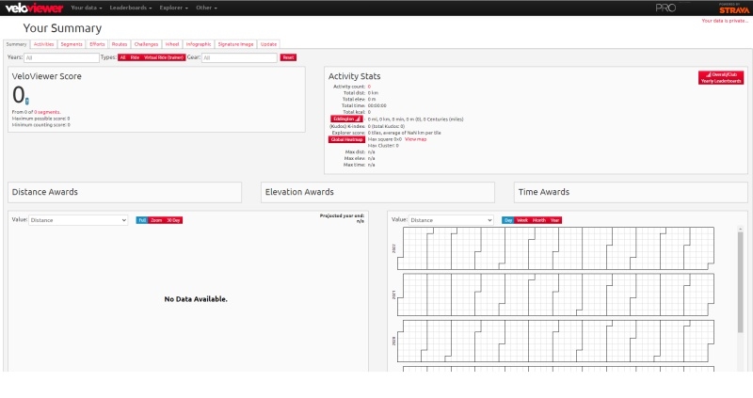The image size is (753, 398).
Task: Click the 2021 calendar row label
Action: tap(393, 295)
